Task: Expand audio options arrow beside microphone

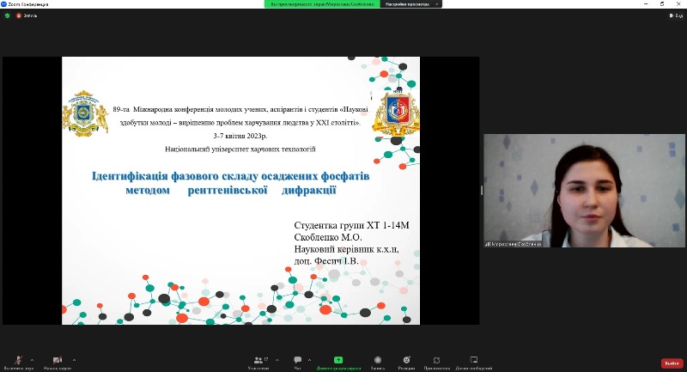Action: click(32, 360)
